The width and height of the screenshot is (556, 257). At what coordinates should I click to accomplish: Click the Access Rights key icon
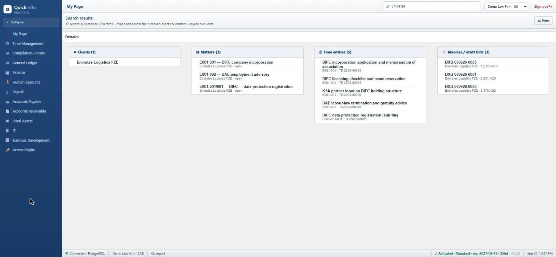click(7, 150)
